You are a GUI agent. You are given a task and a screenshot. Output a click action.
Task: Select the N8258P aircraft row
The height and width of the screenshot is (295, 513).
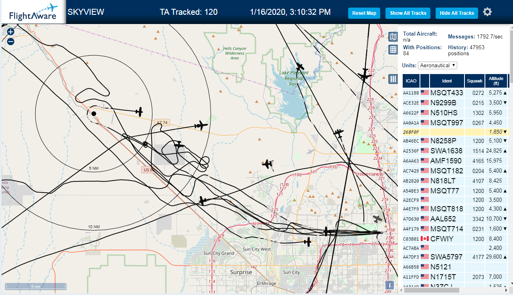(456, 141)
